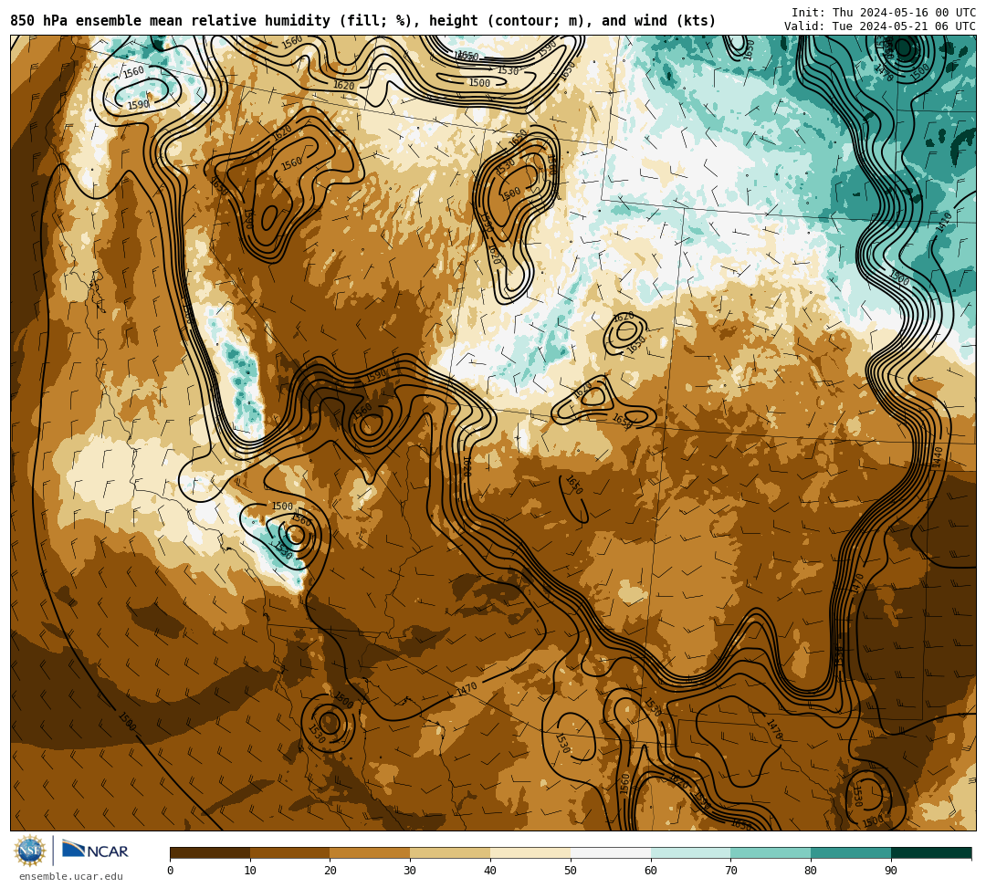Click the colorbar tick label "90"
The width and height of the screenshot is (986, 888).
point(891,871)
